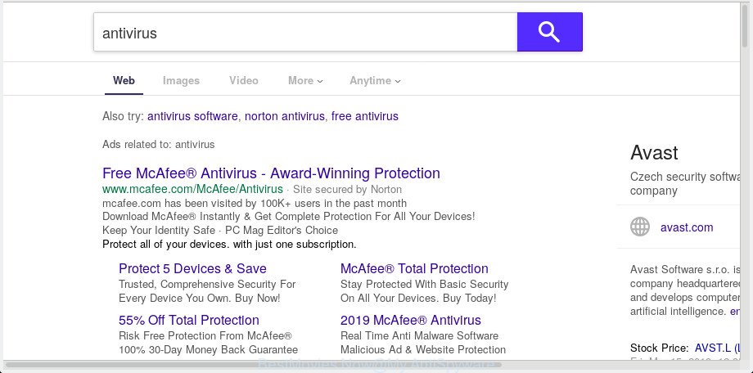Visit the avast.com link in sidebar
Viewport: 753px width, 373px height.
(687, 227)
